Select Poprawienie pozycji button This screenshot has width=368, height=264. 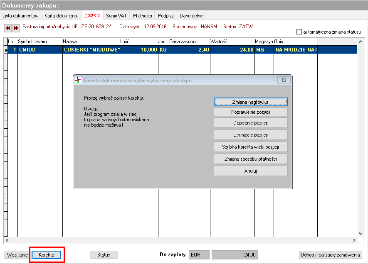coord(250,112)
